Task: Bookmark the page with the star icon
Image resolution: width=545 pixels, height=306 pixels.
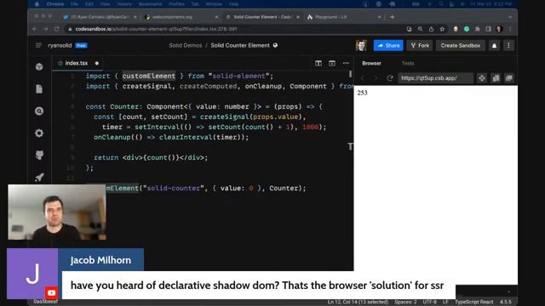Action: [x=442, y=29]
